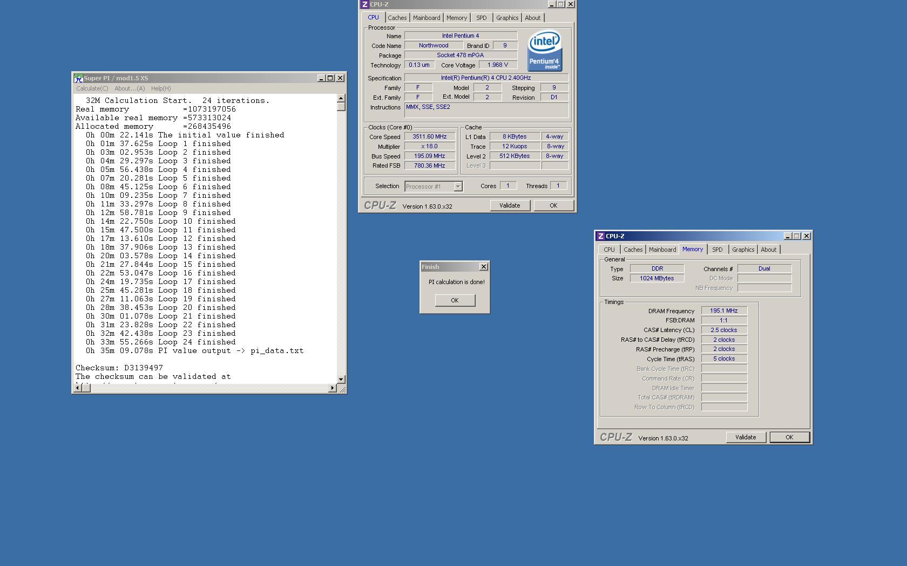Click Validate in the top CPU-Z window
This screenshot has width=907, height=566.
coord(510,205)
